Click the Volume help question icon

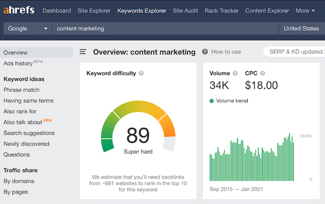235,73
